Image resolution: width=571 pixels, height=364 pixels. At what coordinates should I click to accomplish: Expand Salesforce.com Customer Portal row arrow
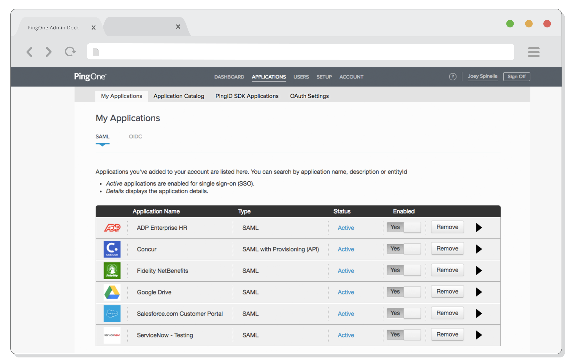[x=479, y=314]
